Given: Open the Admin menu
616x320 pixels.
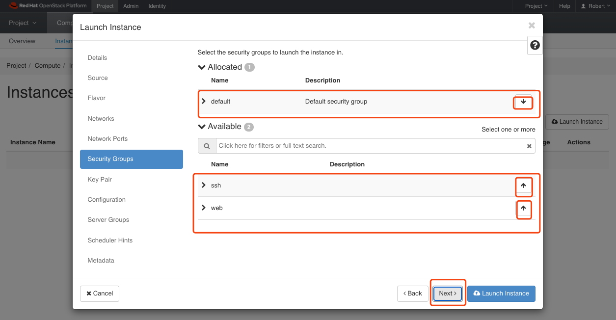Looking at the screenshot, I should (131, 6).
